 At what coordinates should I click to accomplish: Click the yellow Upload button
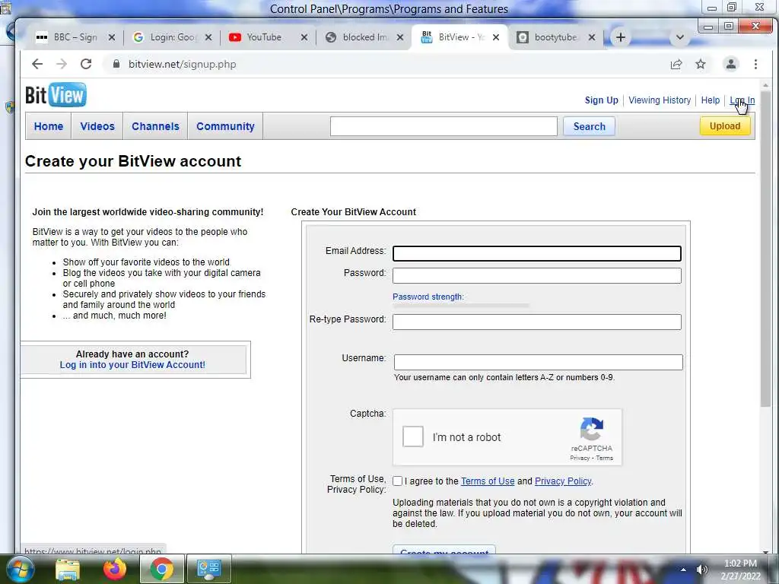coord(725,126)
